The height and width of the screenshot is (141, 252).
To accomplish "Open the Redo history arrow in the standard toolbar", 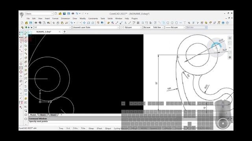I will coord(80,23).
